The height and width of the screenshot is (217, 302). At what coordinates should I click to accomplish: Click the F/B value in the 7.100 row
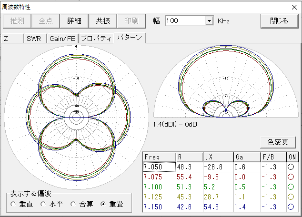pos(274,187)
